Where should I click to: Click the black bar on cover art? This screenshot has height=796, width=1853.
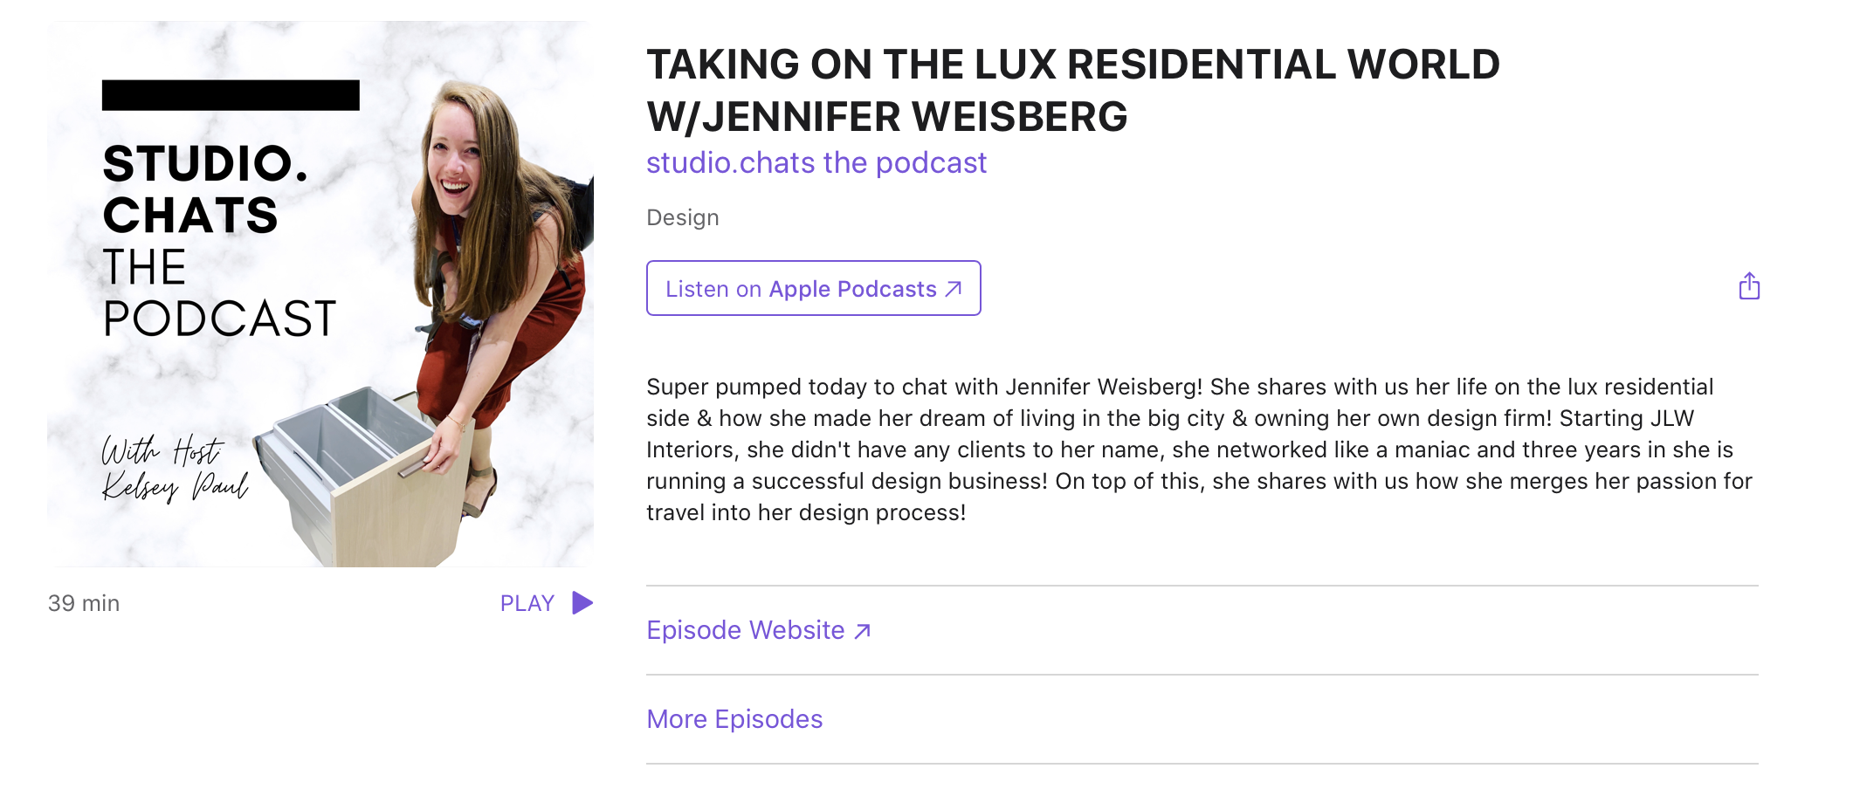click(231, 95)
